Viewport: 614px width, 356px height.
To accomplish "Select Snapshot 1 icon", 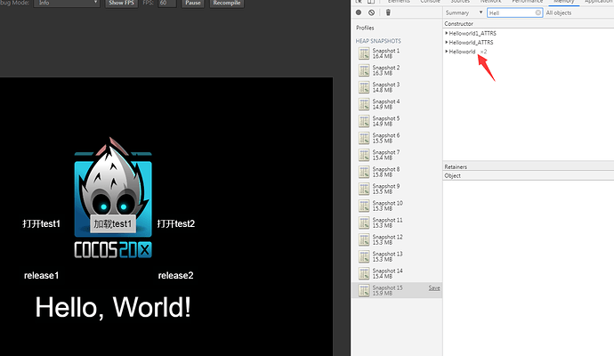I will point(364,53).
